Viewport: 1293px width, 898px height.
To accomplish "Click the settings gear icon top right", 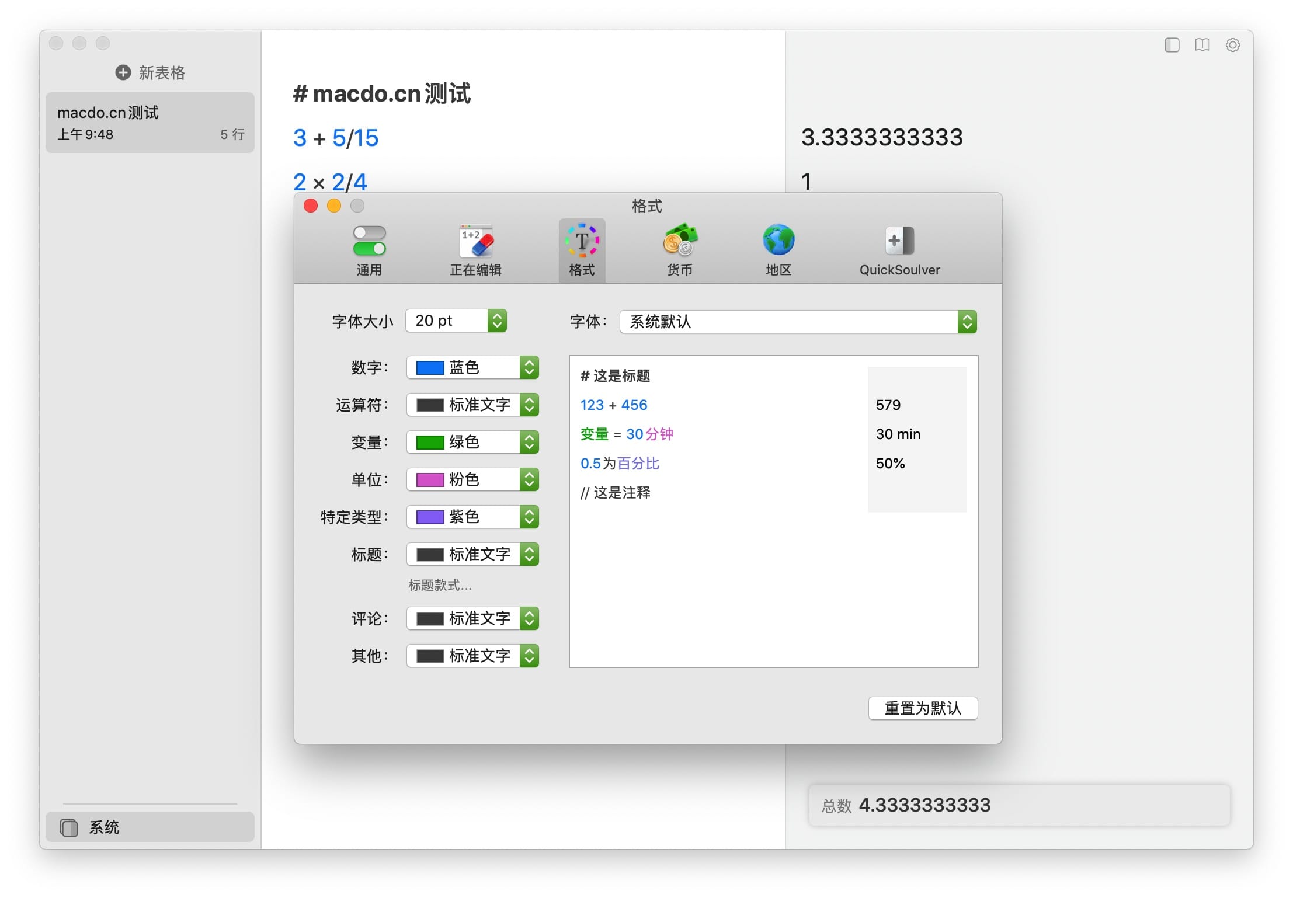I will (x=1232, y=45).
